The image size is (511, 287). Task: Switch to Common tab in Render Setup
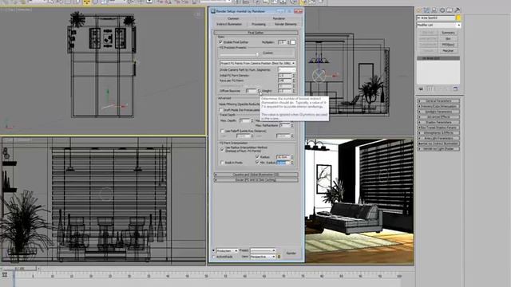pyautogui.click(x=233, y=18)
